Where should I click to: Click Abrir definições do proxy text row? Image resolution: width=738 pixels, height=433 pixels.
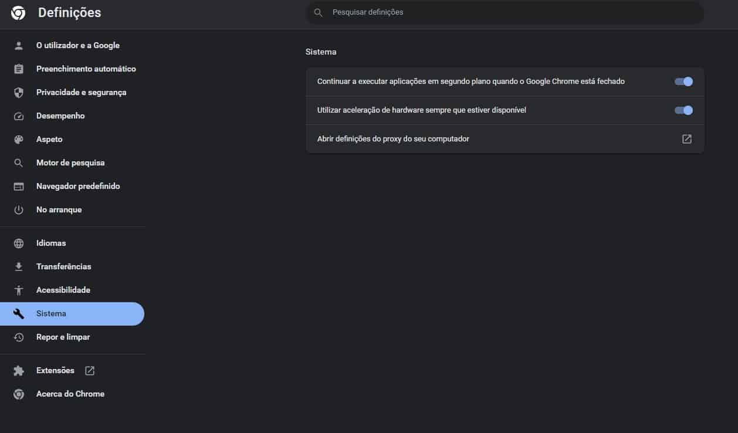(393, 139)
